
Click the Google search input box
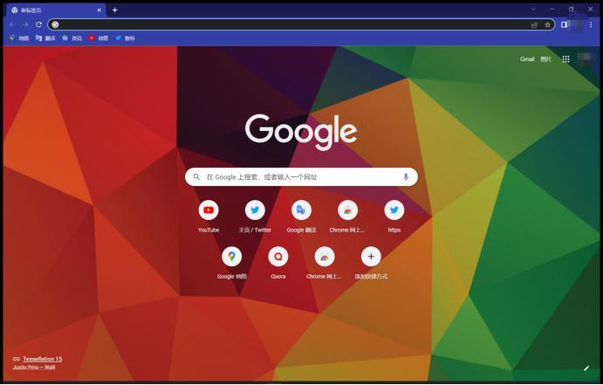[x=301, y=177]
